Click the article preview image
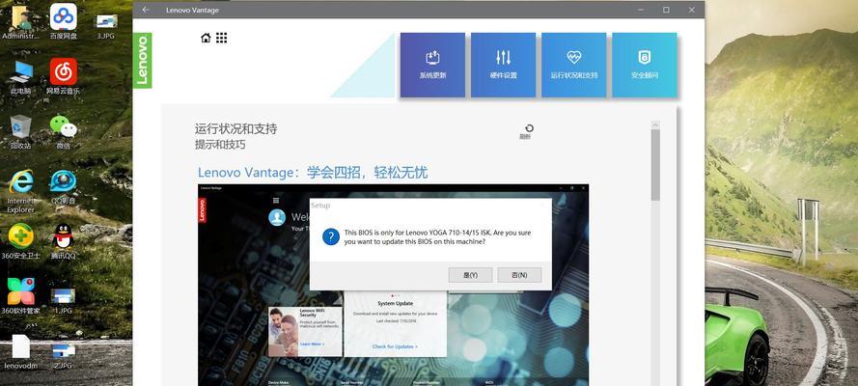Image resolution: width=858 pixels, height=386 pixels. [x=393, y=285]
